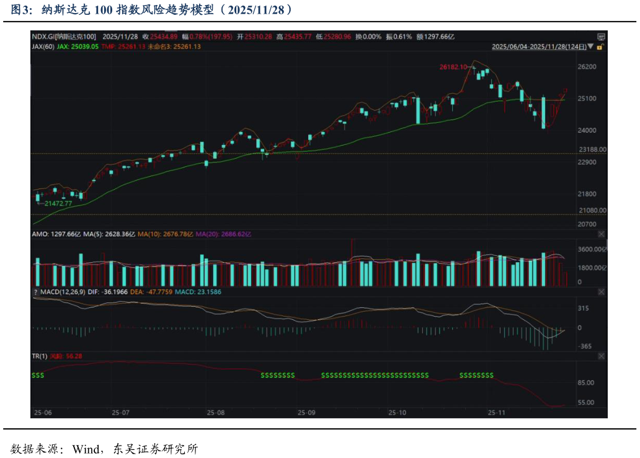The height and width of the screenshot is (458, 640).
Task: Close the AMO volume indicator panel
Action: coord(600,234)
